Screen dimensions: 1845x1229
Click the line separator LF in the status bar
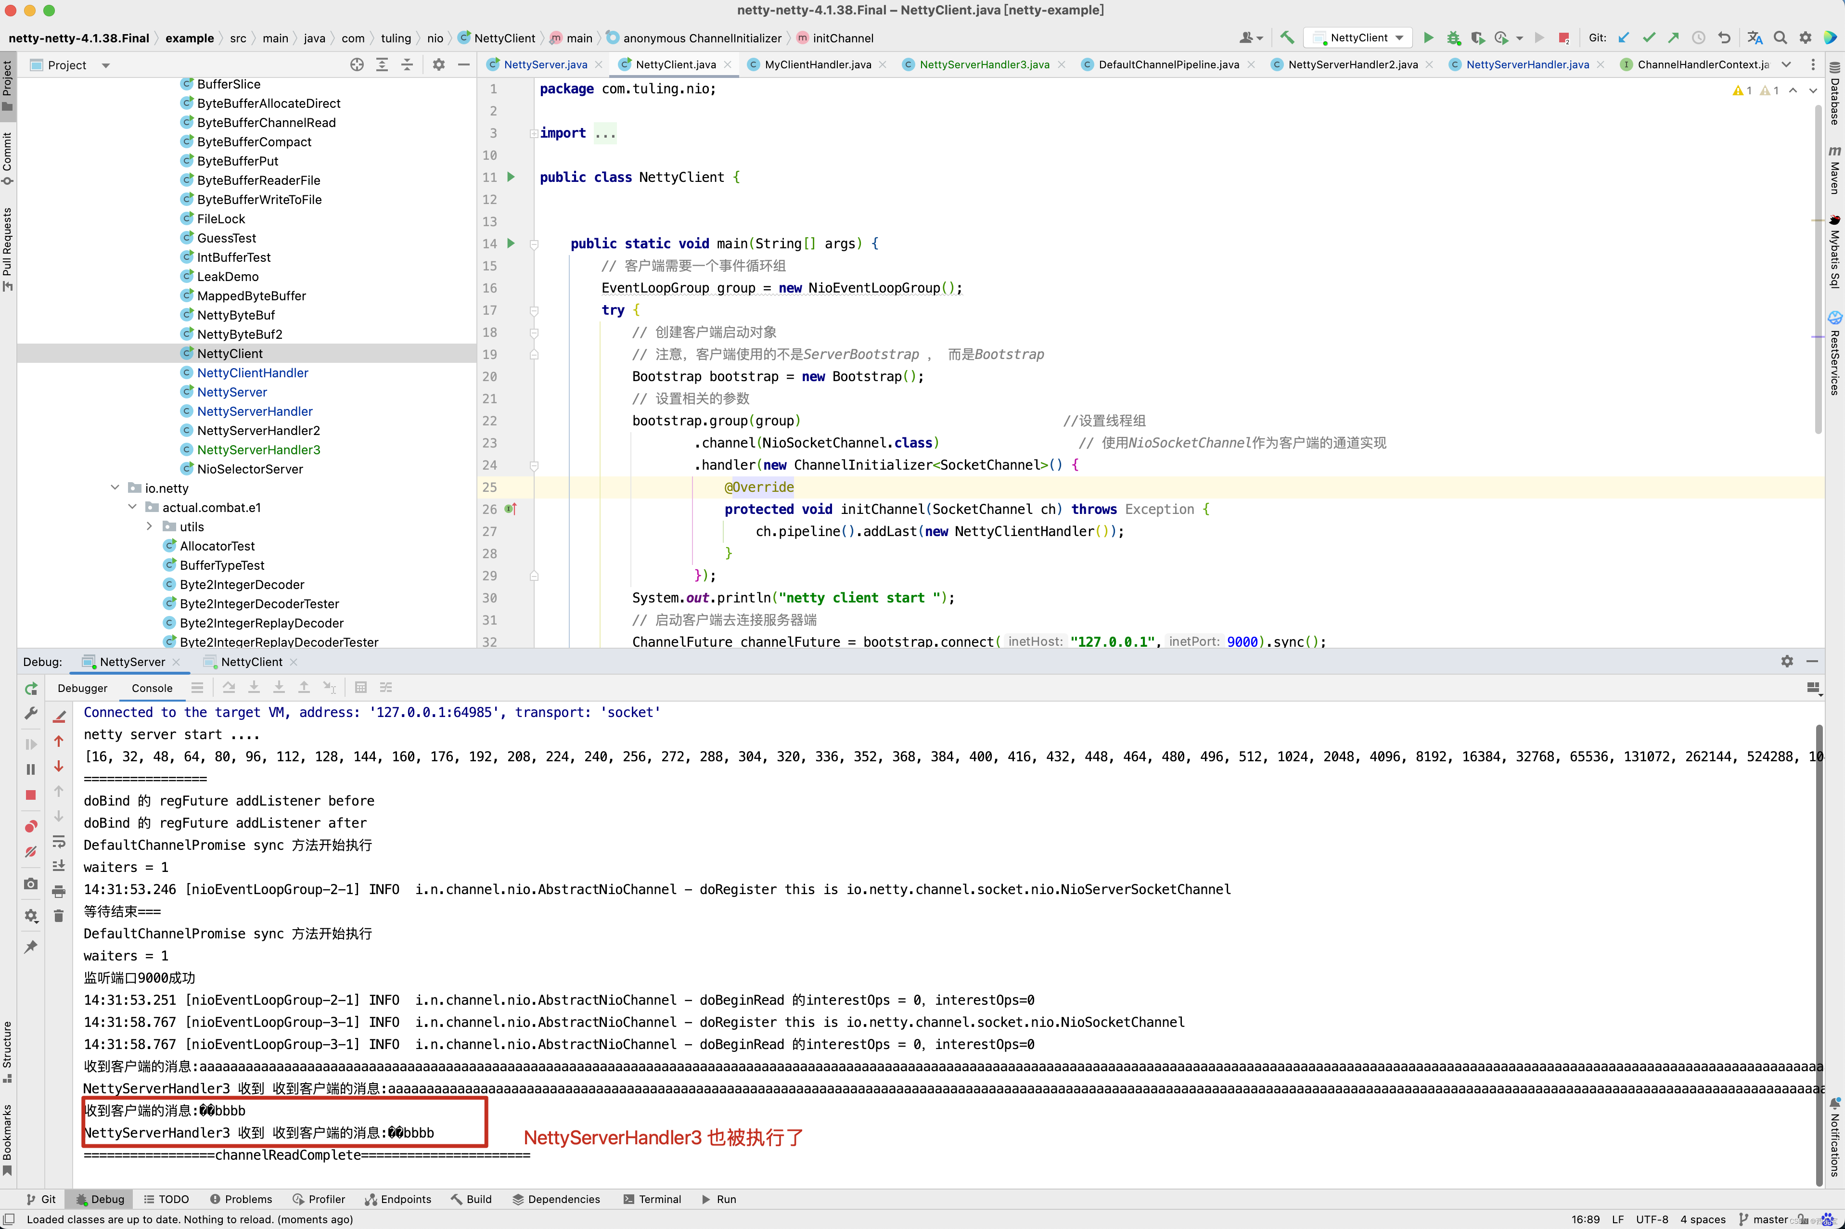[1618, 1219]
